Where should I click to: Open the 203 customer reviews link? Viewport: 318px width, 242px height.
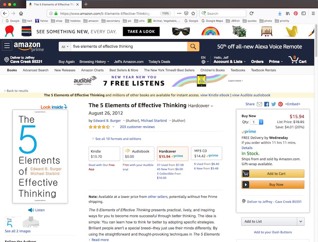point(137,127)
